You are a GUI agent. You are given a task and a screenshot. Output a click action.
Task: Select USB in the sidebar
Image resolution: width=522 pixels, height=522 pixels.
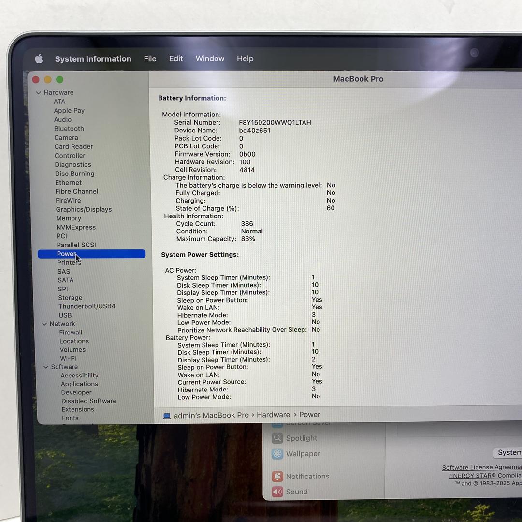pos(65,315)
